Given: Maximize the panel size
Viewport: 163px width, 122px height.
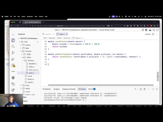Looking at the screenshot, I should click(x=153, y=89).
